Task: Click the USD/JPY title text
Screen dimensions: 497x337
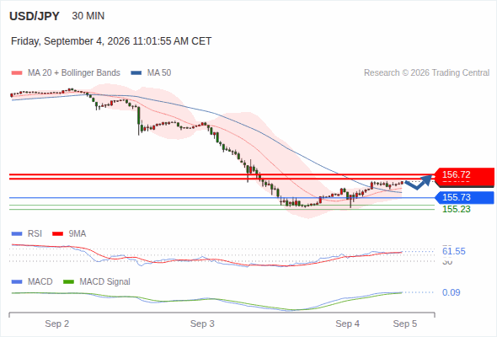Action: click(x=35, y=16)
